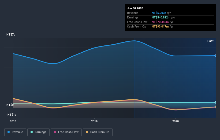This screenshot has height=140, width=220.
Task: Click the Earnings line endpoint marker
Action: (x=215, y=102)
